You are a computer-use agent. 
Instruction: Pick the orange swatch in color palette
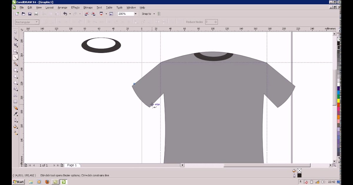coord(339,117)
